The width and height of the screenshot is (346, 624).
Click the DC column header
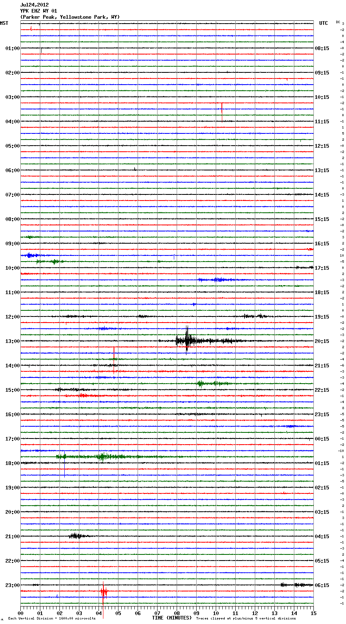(x=338, y=22)
